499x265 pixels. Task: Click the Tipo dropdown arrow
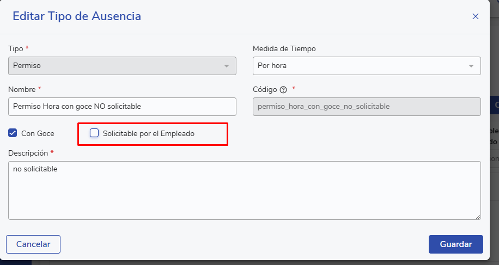[x=227, y=66]
